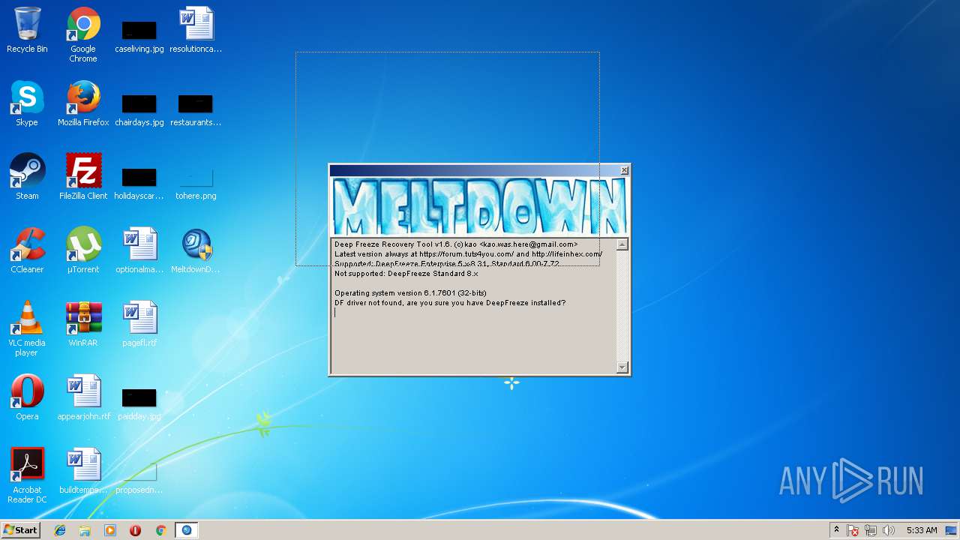Open the volume speaker tray icon
This screenshot has width=960, height=540.
tap(889, 531)
